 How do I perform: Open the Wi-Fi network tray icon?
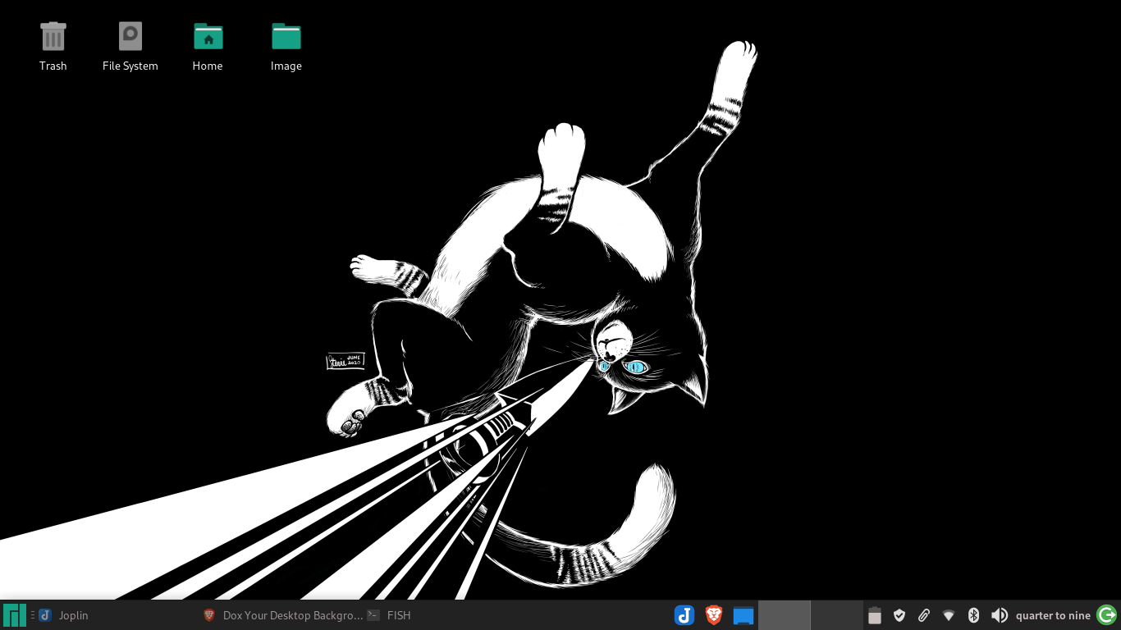tap(949, 615)
